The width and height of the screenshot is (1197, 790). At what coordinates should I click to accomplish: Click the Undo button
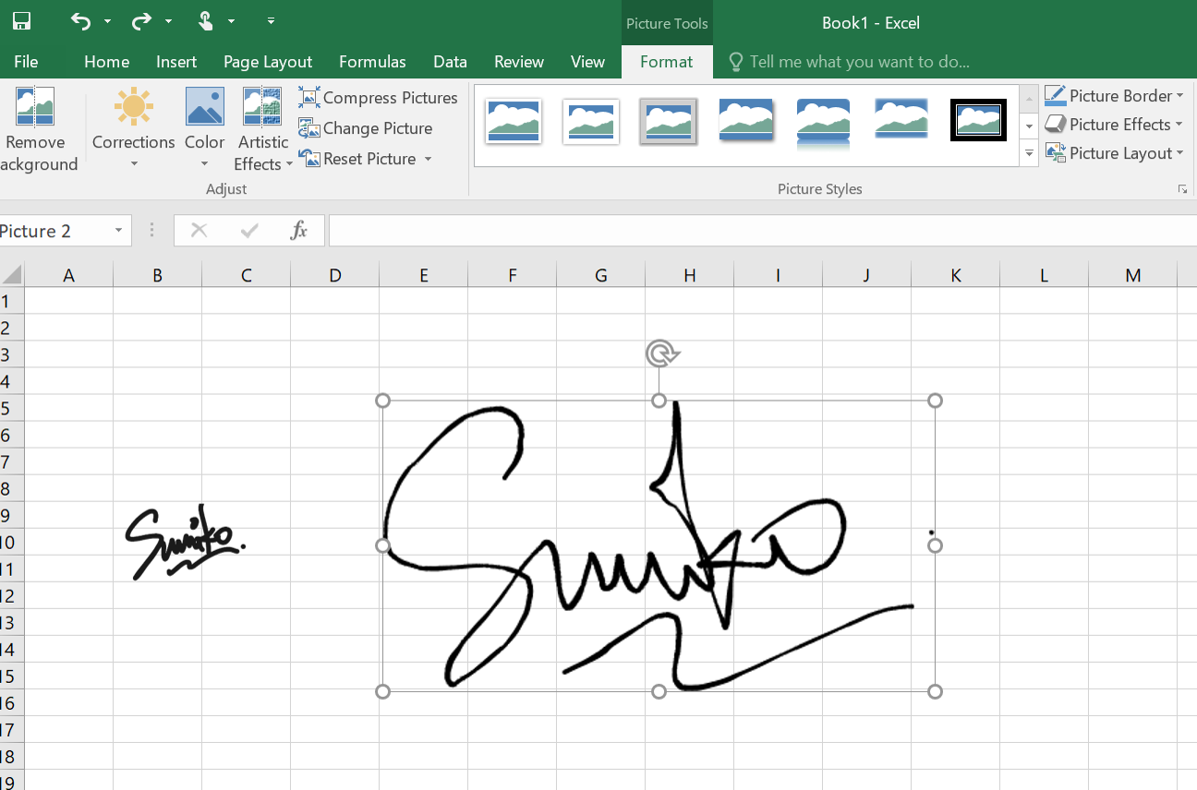tap(81, 20)
